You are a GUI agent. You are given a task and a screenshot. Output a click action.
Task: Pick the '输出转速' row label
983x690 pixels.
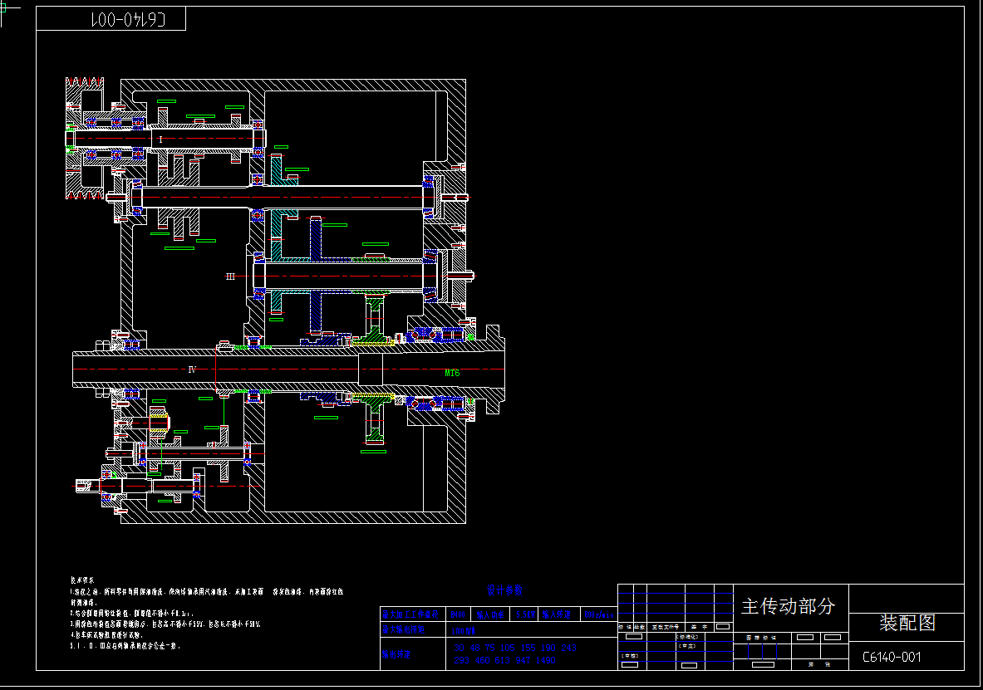[396, 654]
